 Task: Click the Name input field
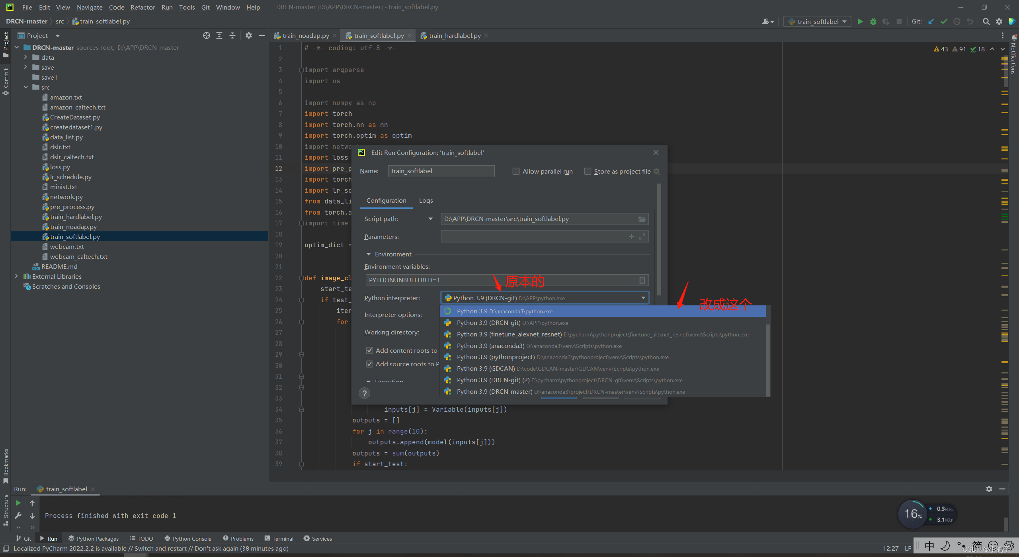pyautogui.click(x=441, y=171)
